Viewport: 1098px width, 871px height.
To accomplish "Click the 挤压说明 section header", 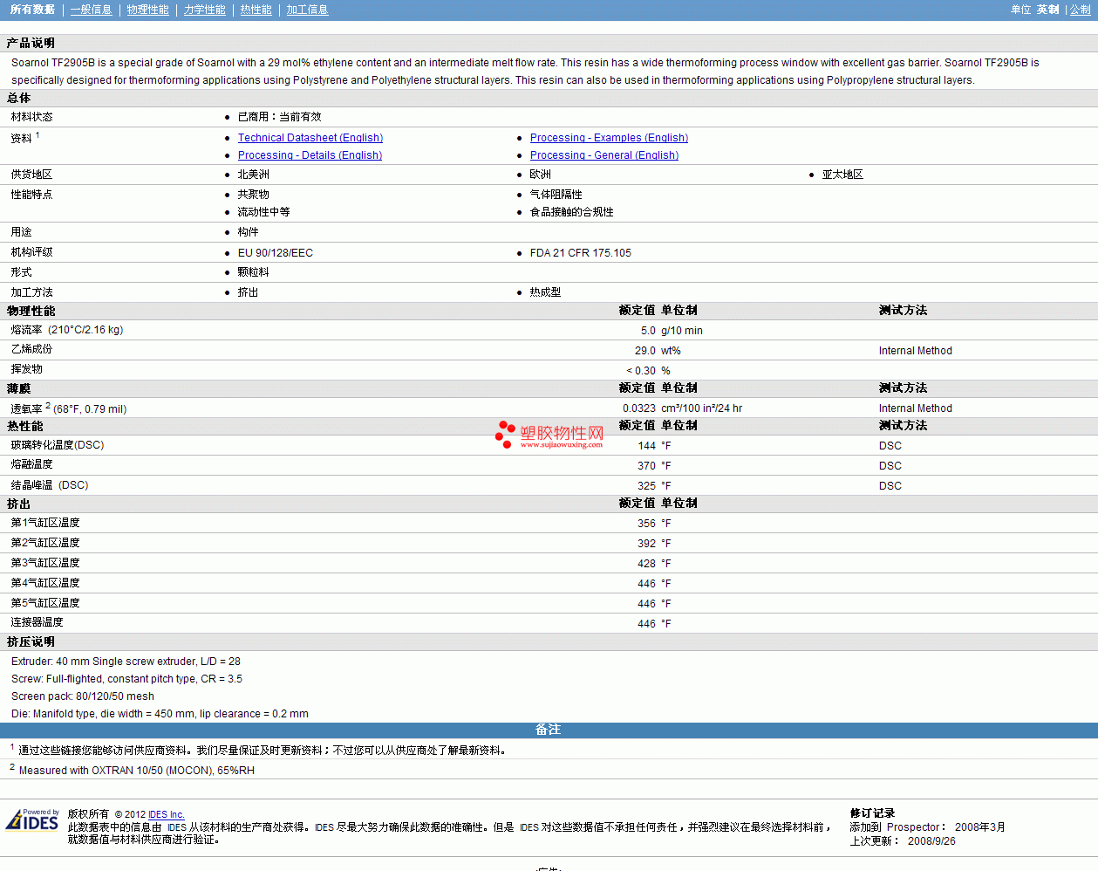I will click(x=31, y=641).
